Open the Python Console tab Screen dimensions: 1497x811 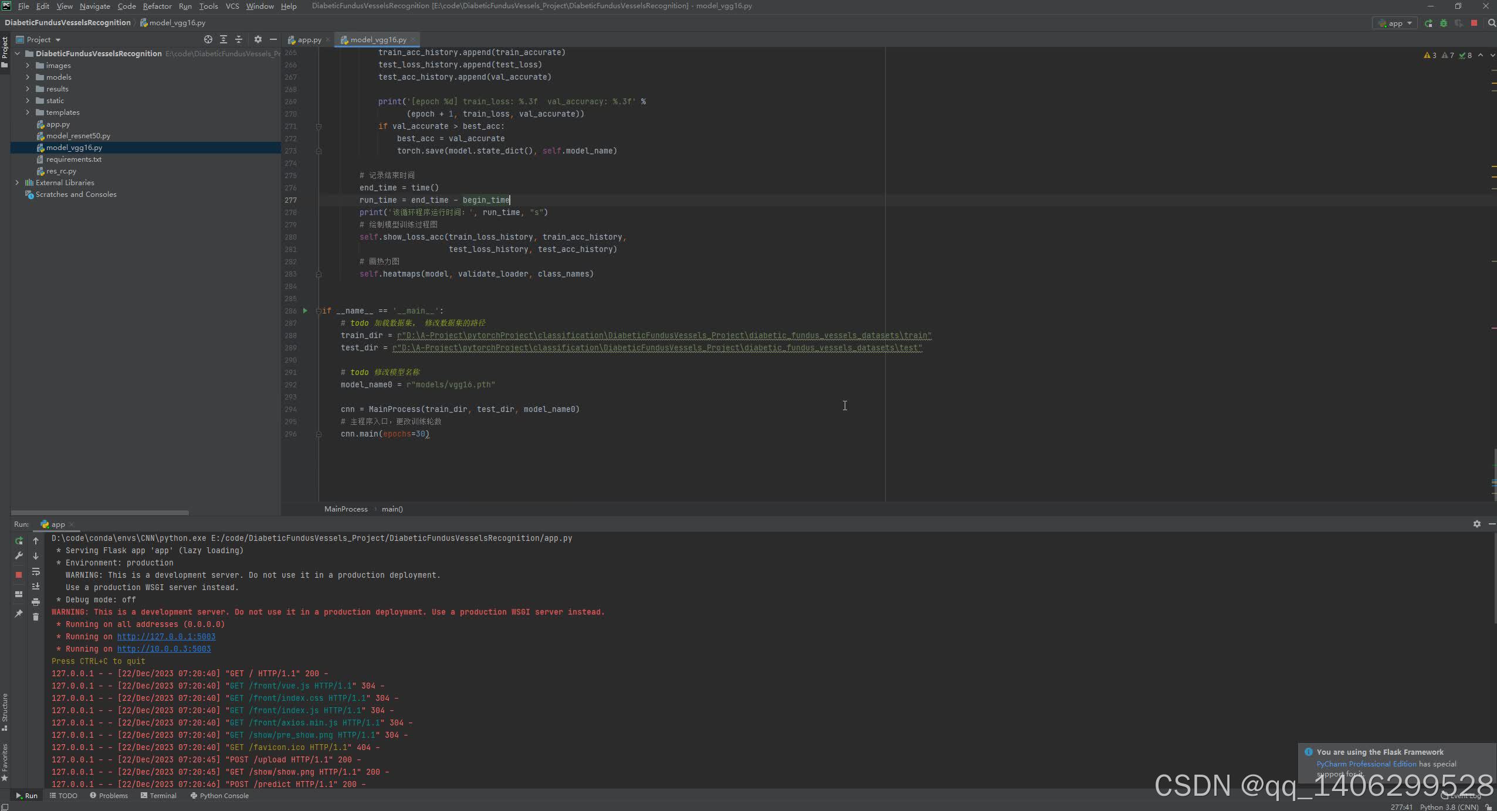click(x=219, y=795)
